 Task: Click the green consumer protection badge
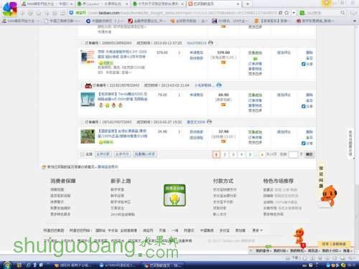[x=174, y=195]
